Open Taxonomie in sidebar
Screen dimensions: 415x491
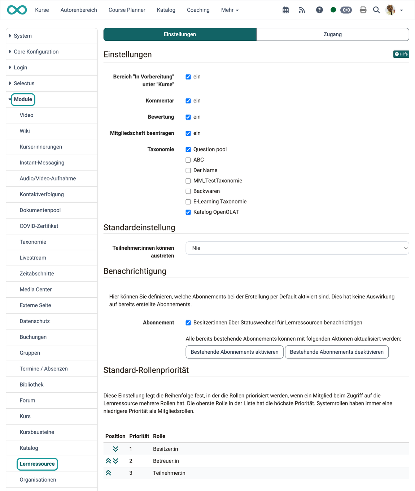click(52, 242)
